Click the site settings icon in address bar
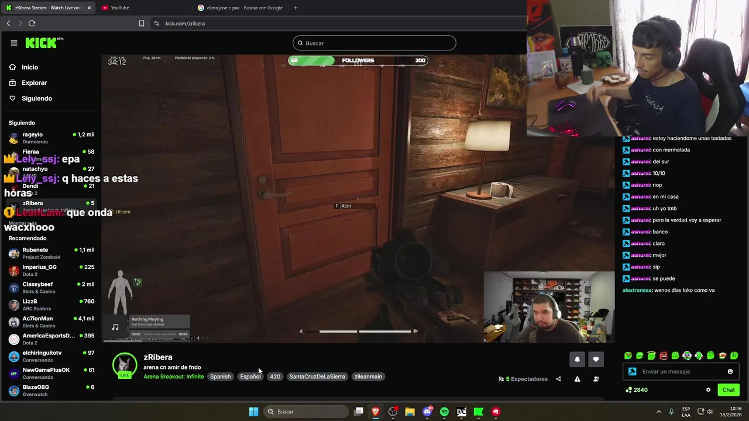749x421 pixels. tap(156, 23)
